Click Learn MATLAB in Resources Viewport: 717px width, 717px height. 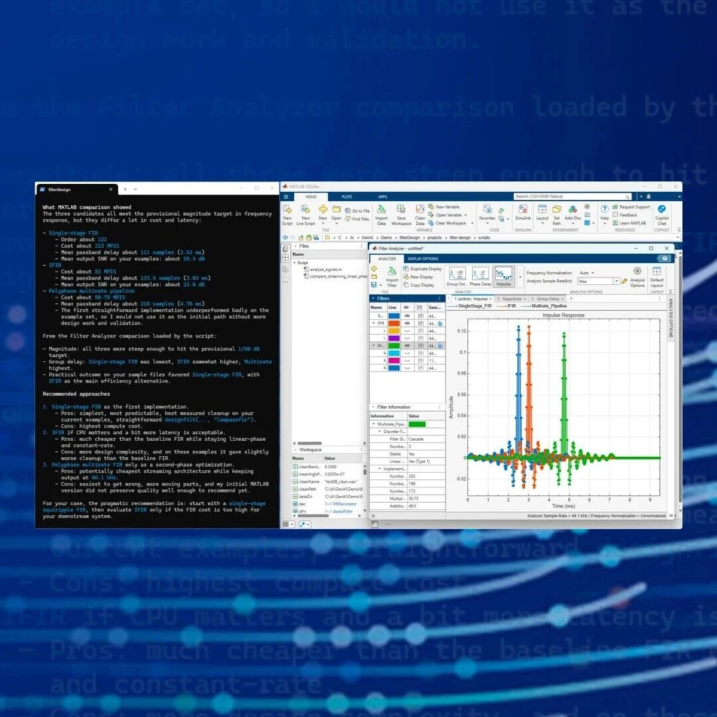tap(629, 223)
